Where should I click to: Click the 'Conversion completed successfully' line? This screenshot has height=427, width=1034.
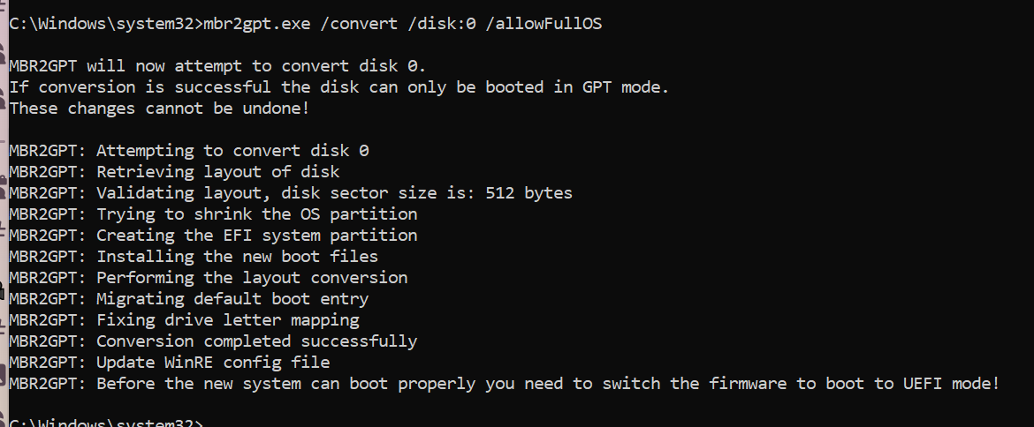[256, 341]
